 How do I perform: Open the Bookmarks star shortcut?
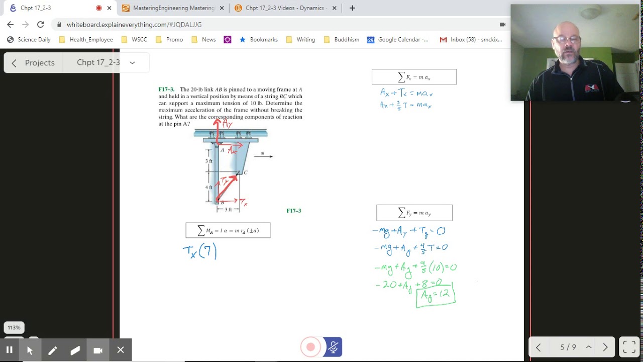click(258, 39)
